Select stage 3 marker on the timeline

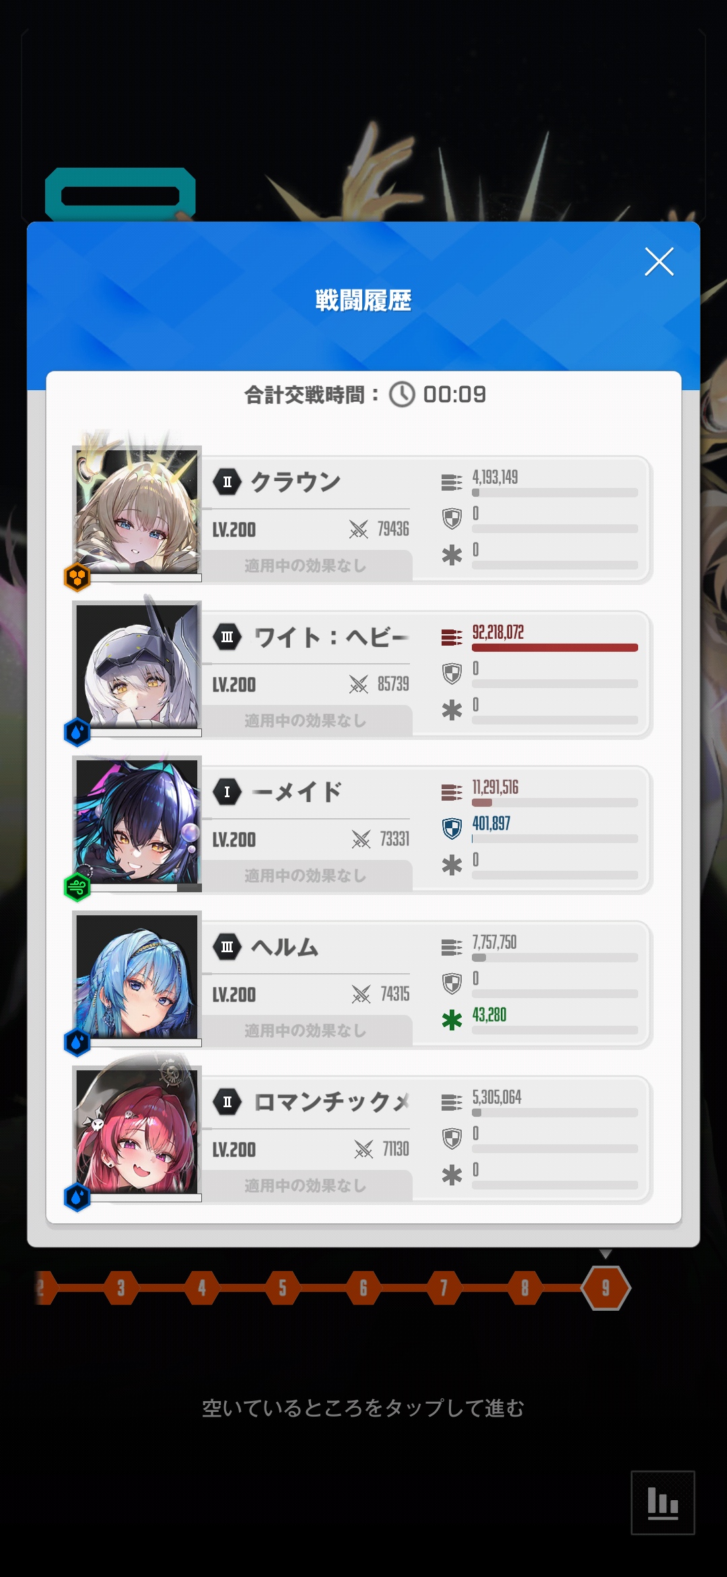pyautogui.click(x=121, y=1288)
